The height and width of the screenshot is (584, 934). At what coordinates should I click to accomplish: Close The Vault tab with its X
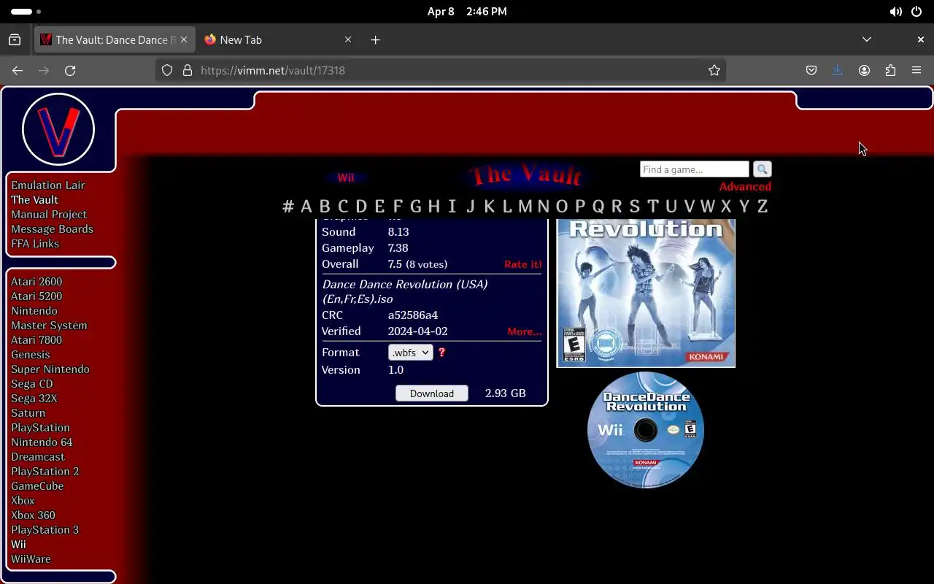click(x=184, y=39)
